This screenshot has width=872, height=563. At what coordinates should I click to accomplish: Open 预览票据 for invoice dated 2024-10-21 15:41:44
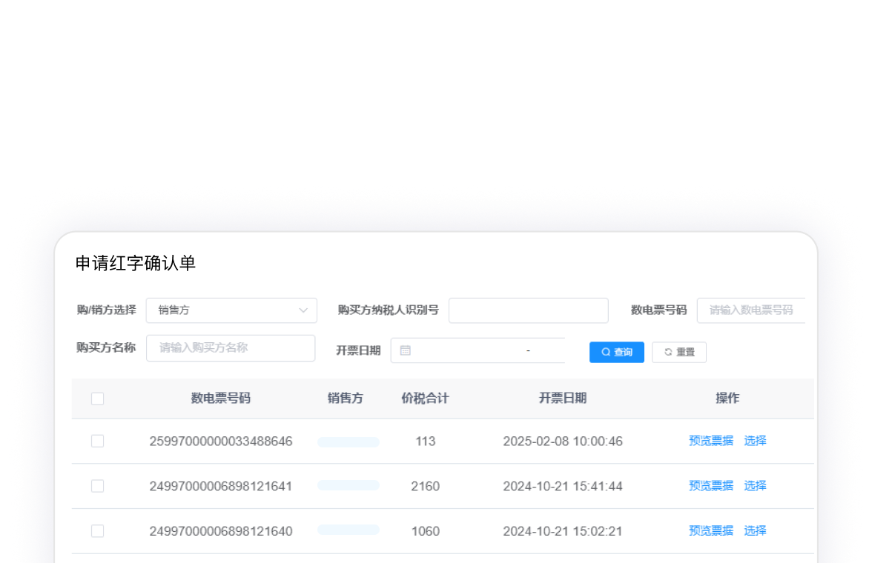(710, 486)
